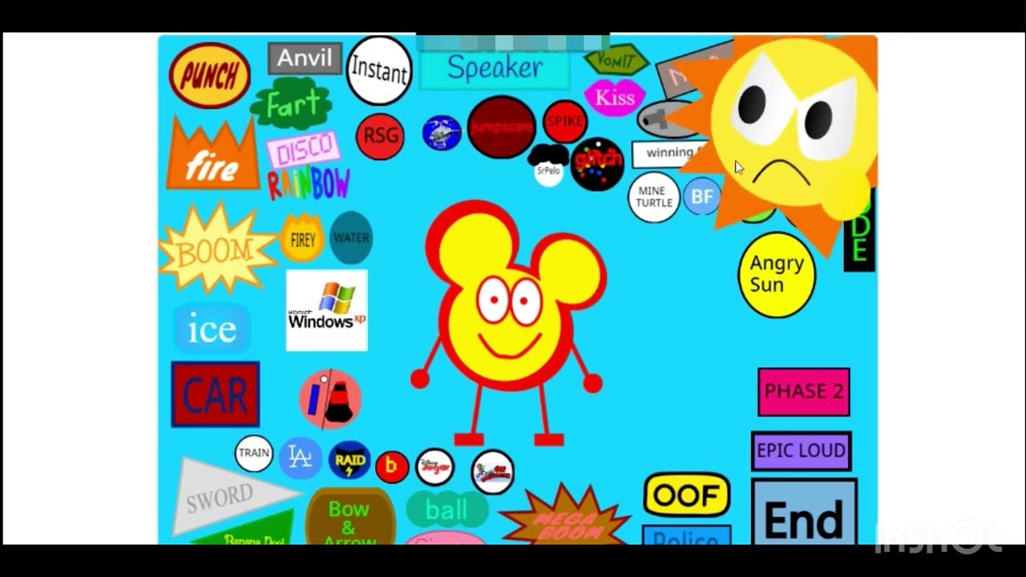
Task: Click the purple EPIC LOUD button
Action: point(801,450)
